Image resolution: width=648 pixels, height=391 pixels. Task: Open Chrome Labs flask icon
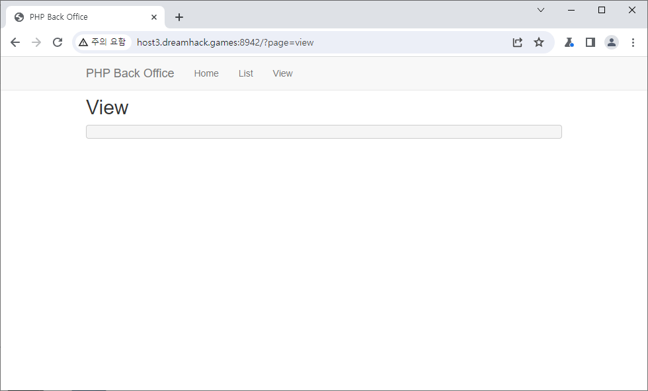click(x=569, y=42)
